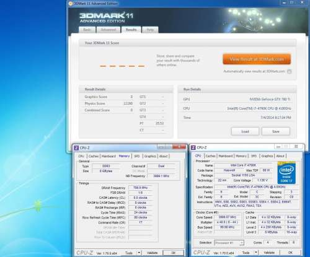Click the dashed 3DMark score placeholder
Image resolution: width=310 pixels, height=257 pixels.
122,66
